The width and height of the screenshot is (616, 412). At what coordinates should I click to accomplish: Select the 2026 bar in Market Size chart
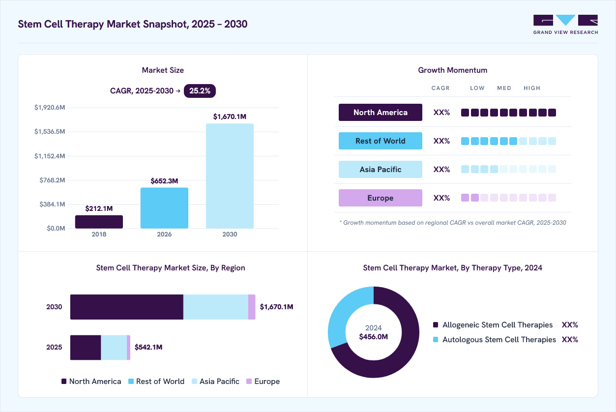[164, 208]
